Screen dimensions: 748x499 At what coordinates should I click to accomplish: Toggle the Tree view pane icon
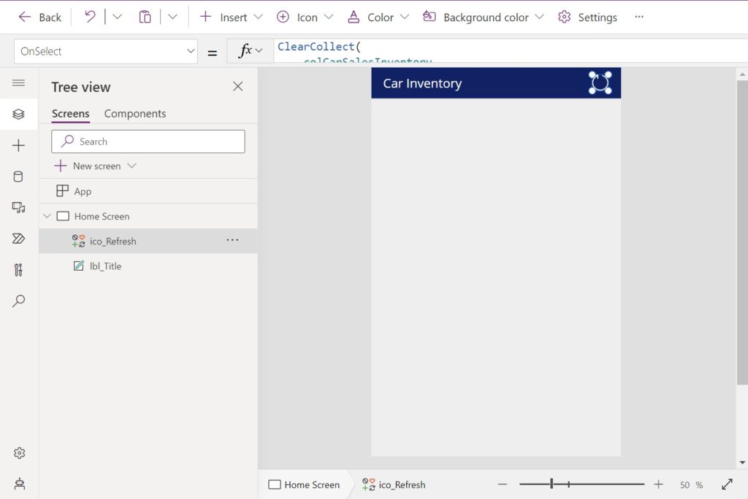pos(18,114)
